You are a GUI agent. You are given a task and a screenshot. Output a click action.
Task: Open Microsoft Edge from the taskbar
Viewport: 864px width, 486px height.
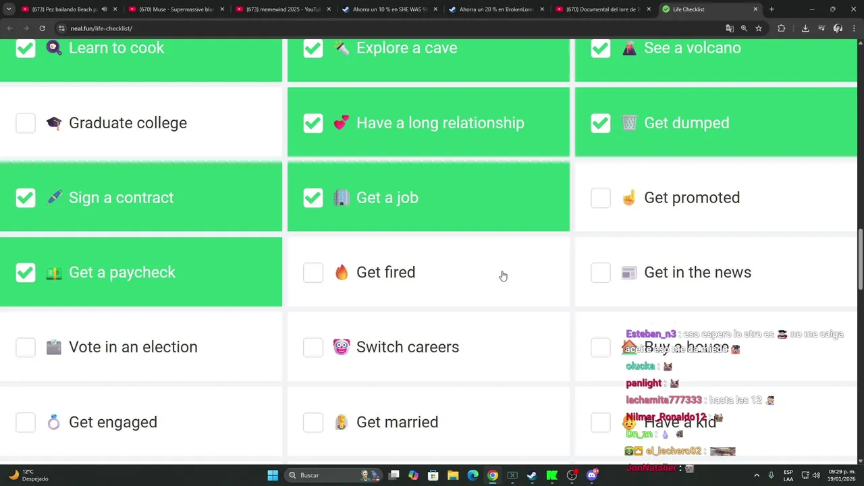coord(473,475)
